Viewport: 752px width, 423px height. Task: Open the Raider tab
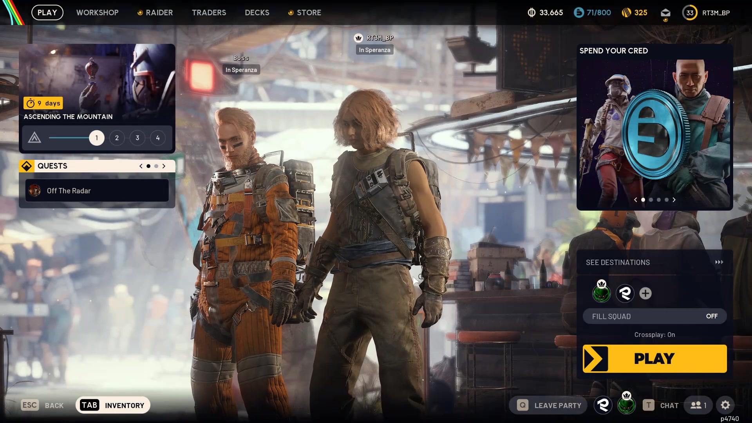155,13
